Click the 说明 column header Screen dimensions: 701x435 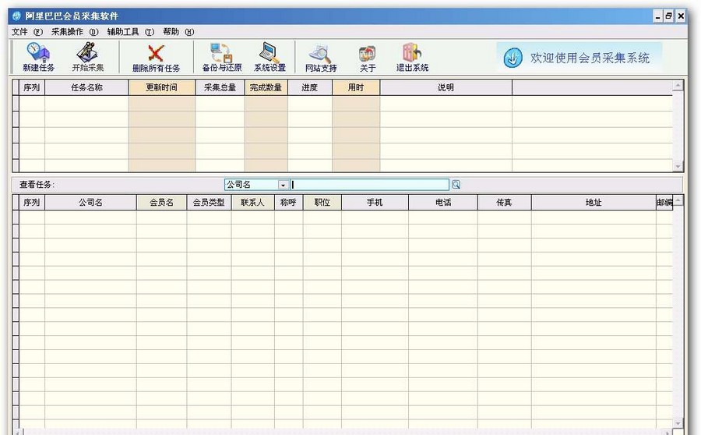(x=446, y=87)
